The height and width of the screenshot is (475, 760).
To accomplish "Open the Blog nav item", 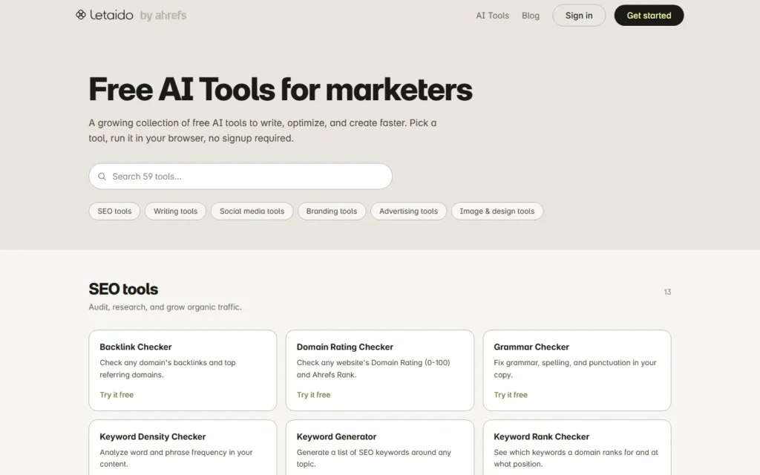I will click(x=531, y=16).
